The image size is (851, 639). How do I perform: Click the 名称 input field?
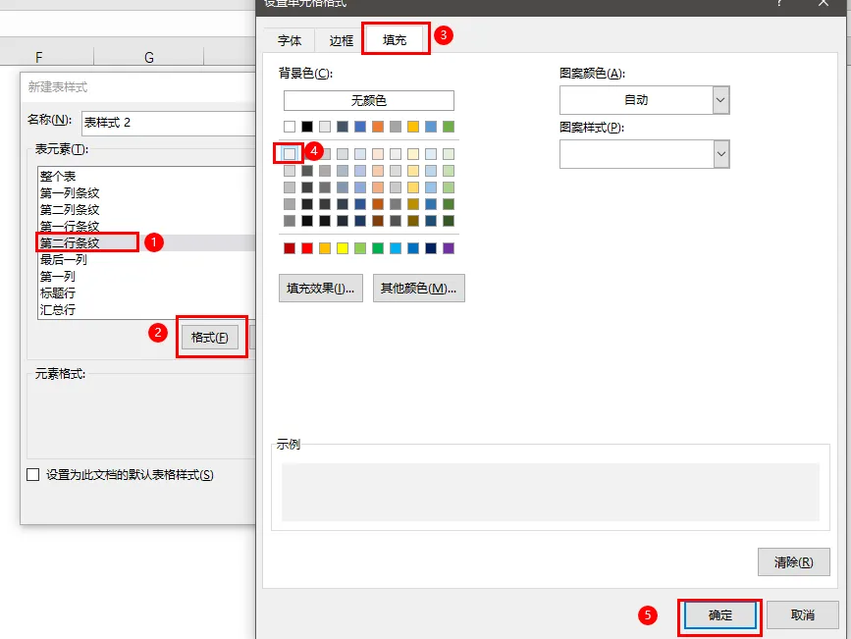(x=169, y=123)
